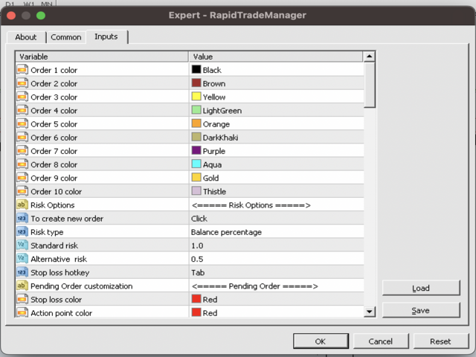
Task: Click the Stop loss color row icon
Action: coord(22,299)
